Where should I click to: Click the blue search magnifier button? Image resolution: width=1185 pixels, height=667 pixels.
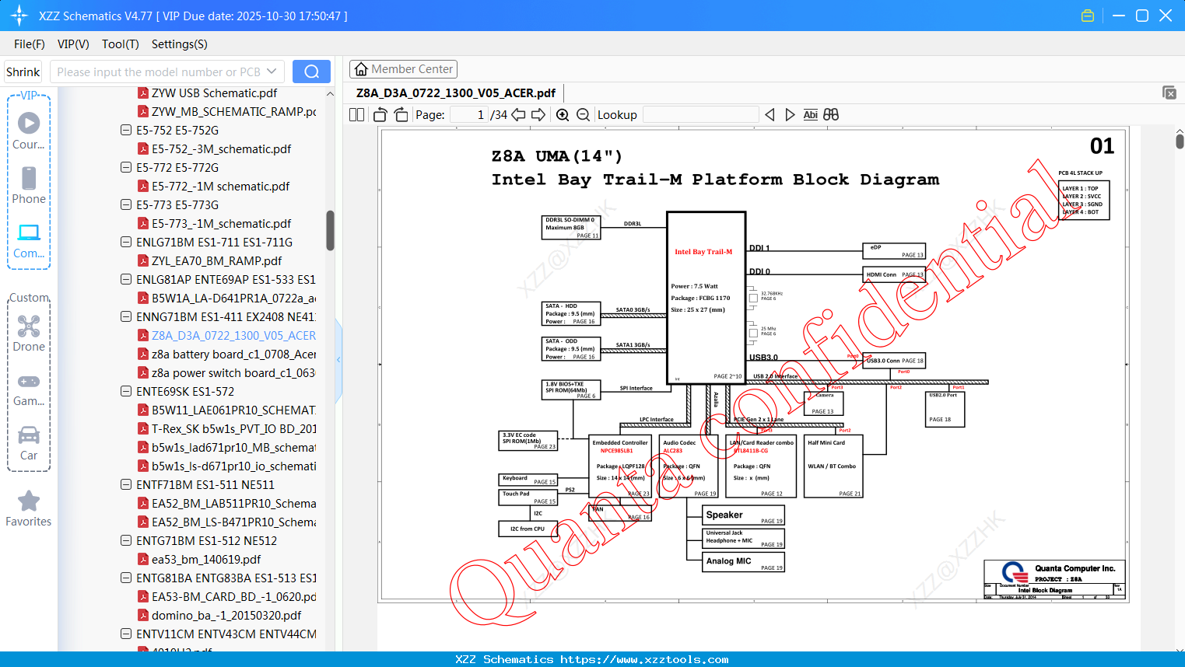click(311, 72)
